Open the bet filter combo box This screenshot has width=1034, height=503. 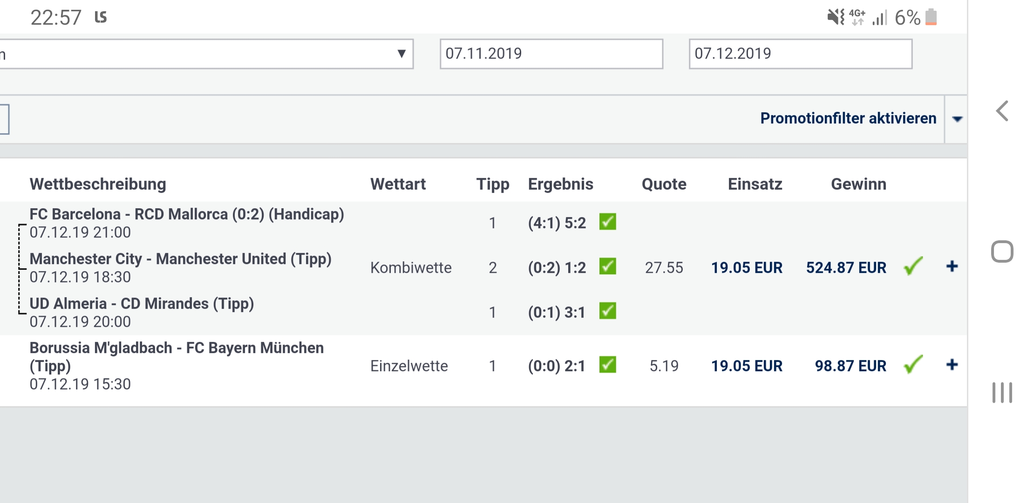point(205,54)
